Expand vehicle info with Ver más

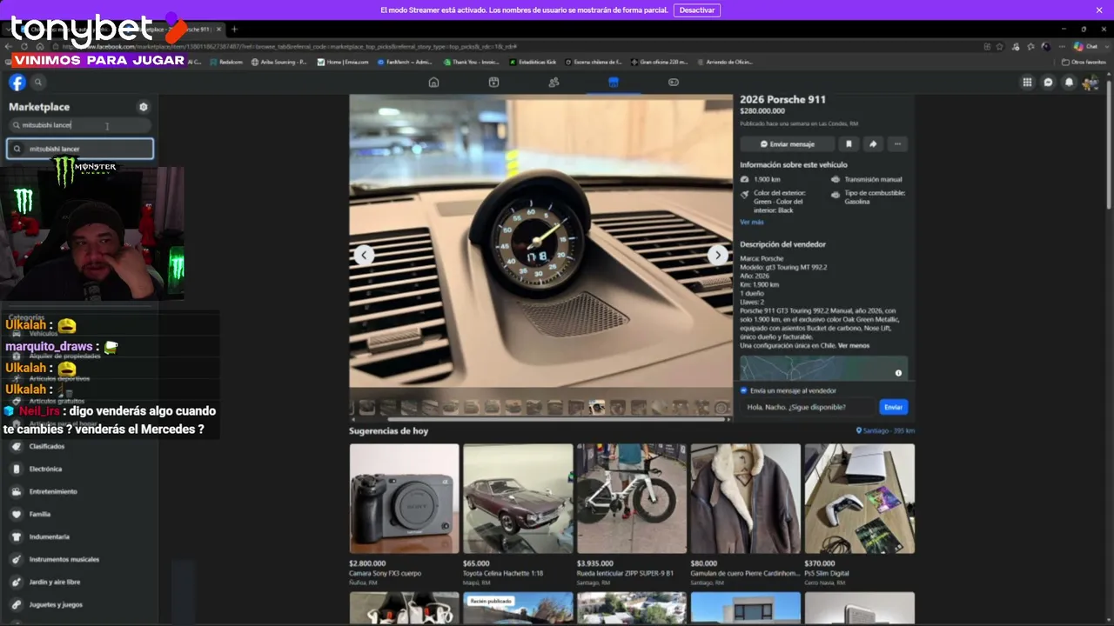pyautogui.click(x=752, y=223)
